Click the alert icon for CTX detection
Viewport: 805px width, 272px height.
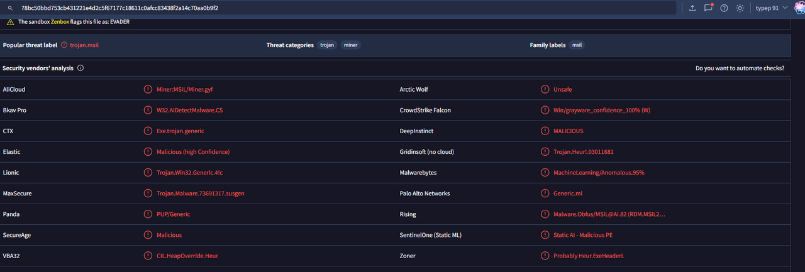[148, 131]
